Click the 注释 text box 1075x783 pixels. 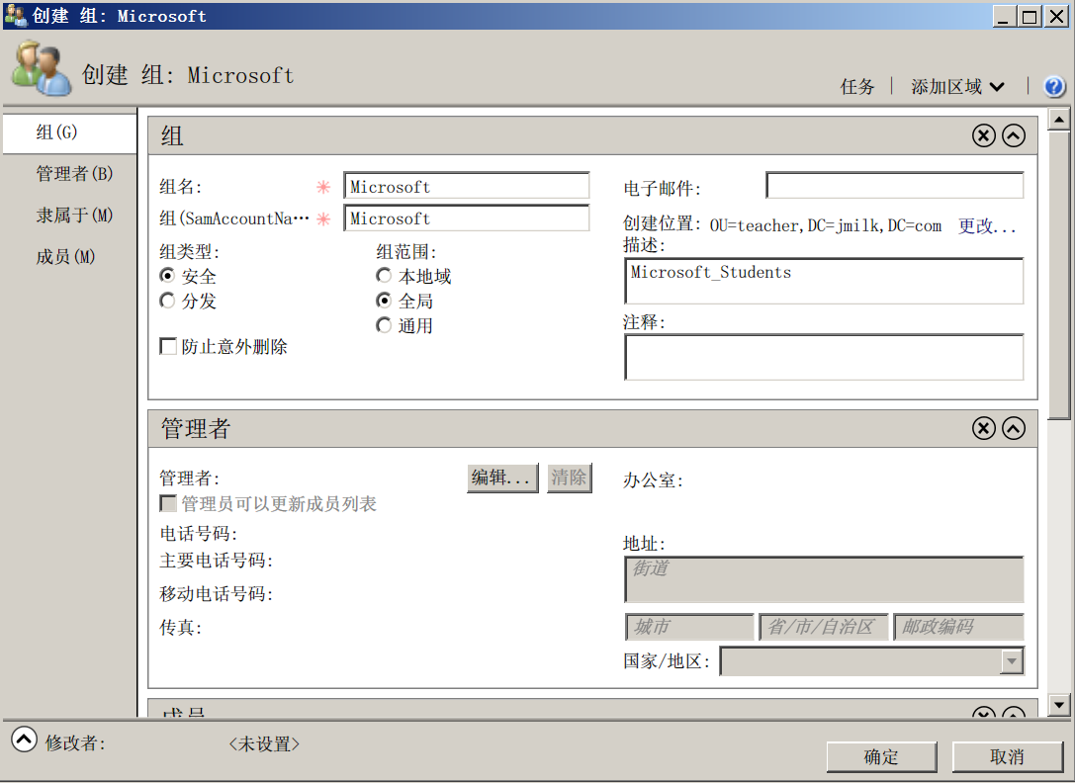(824, 357)
